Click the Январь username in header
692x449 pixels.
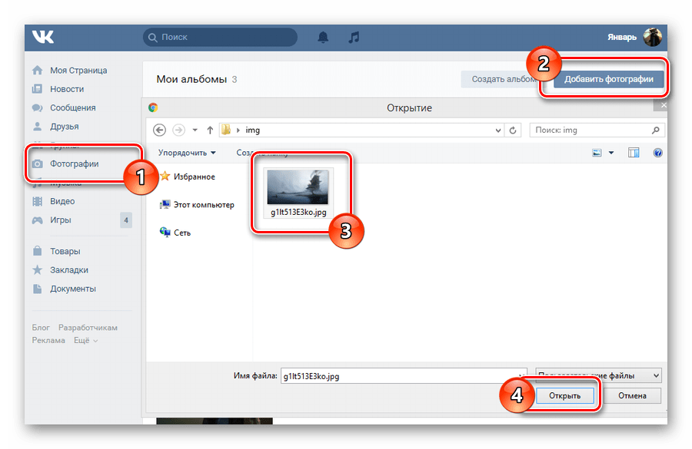(x=622, y=38)
